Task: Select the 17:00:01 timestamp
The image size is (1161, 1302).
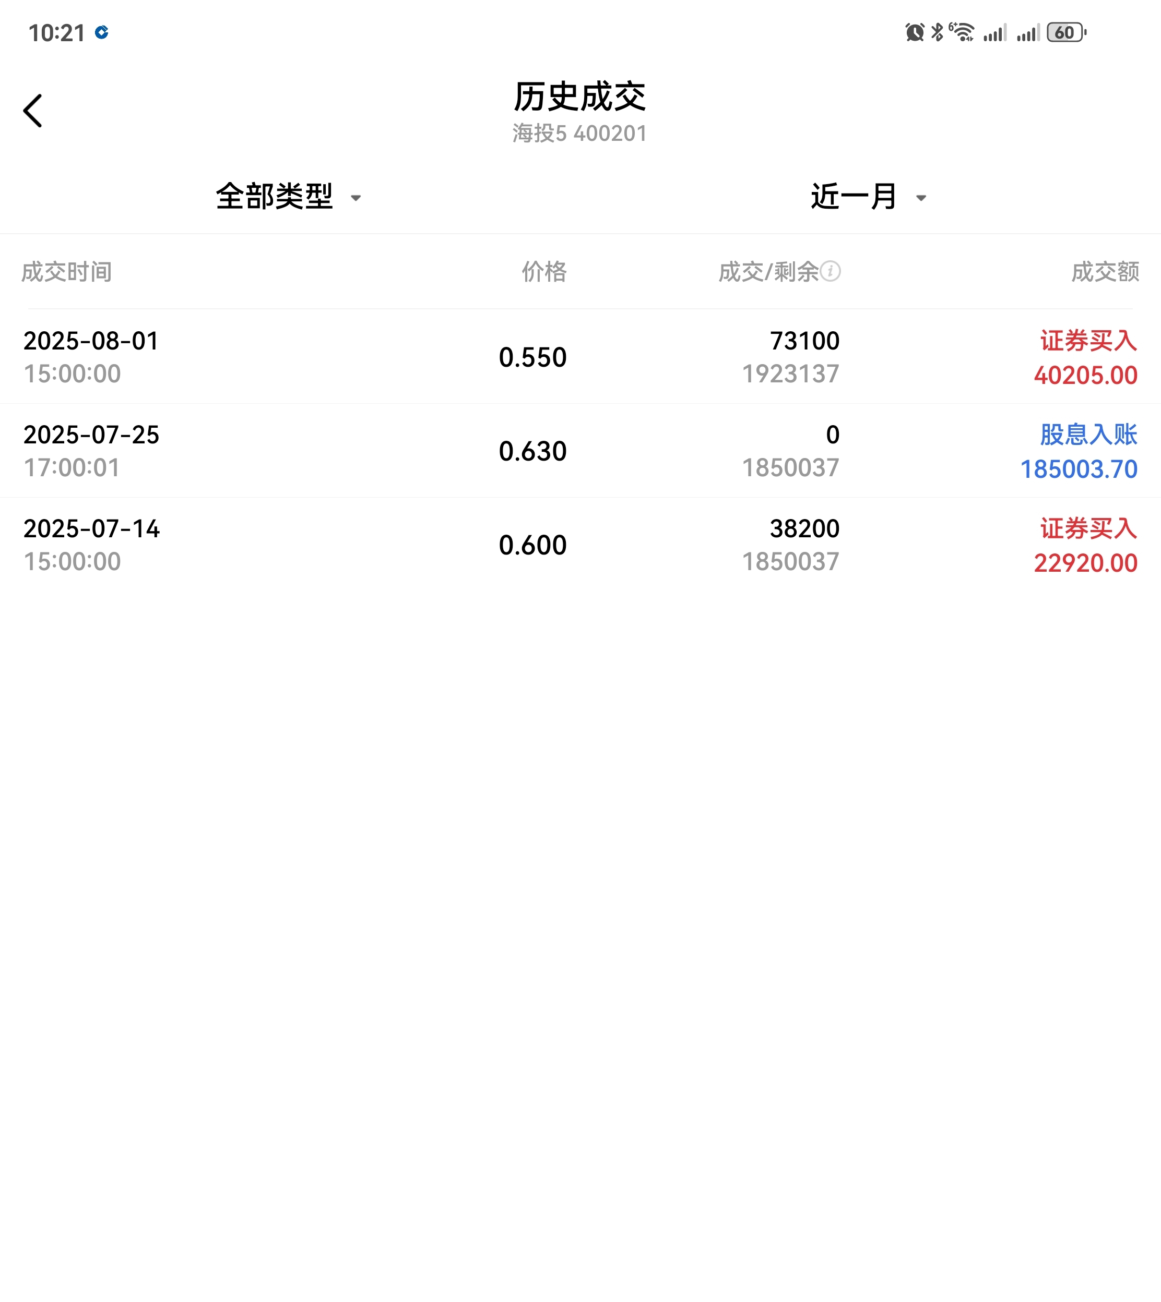Action: [72, 468]
